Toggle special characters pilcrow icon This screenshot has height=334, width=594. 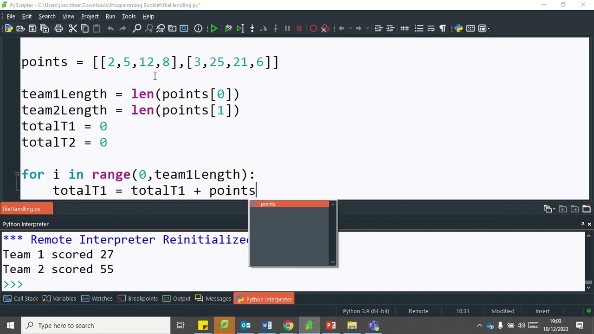click(443, 28)
